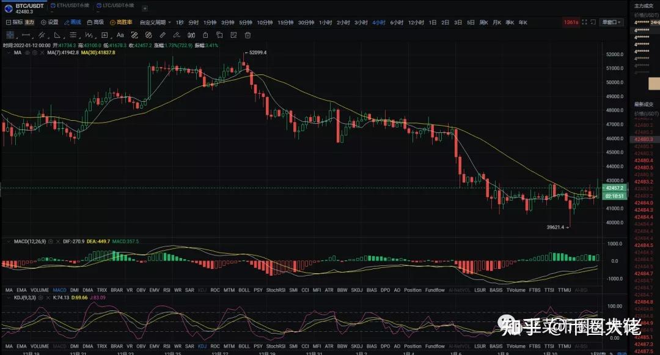Open the 单窗口 window layout dropdown

[612, 22]
